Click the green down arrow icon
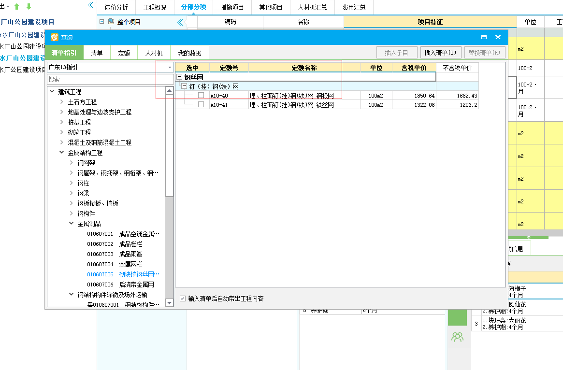Screen dimensions: 563x370 click(x=29, y=6)
